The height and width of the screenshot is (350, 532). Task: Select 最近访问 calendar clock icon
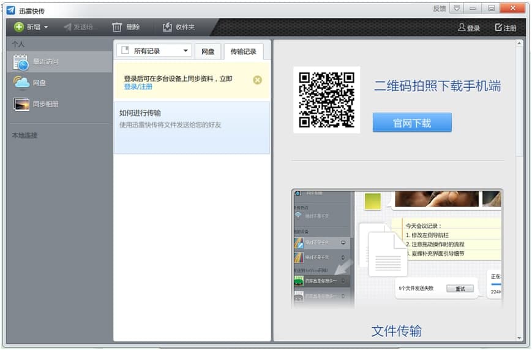[x=21, y=62]
